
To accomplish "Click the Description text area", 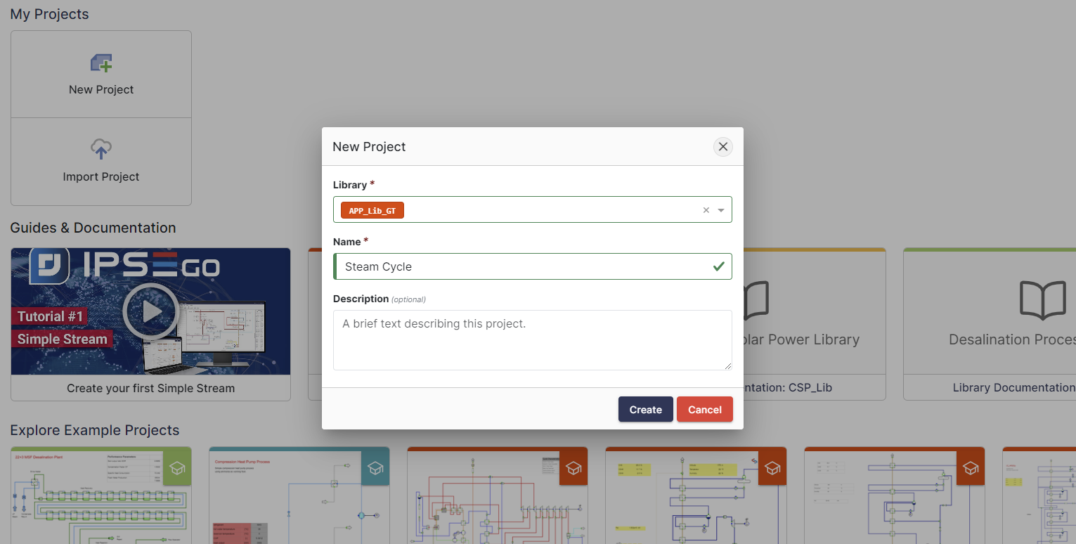I will click(x=532, y=340).
